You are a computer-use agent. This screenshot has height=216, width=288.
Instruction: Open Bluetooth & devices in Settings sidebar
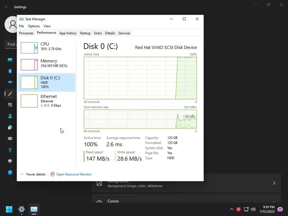click(x=10, y=71)
